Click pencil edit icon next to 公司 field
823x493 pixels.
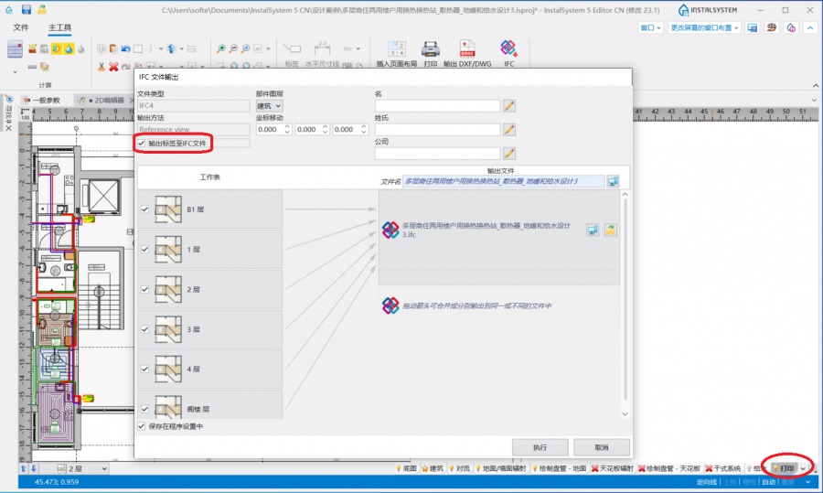pyautogui.click(x=509, y=154)
